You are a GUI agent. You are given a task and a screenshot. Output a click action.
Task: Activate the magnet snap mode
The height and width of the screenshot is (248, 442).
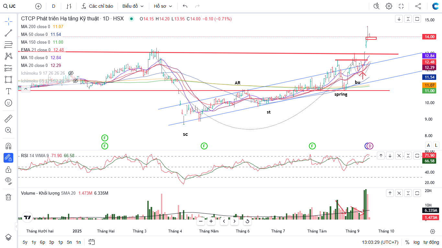[x=8, y=146]
